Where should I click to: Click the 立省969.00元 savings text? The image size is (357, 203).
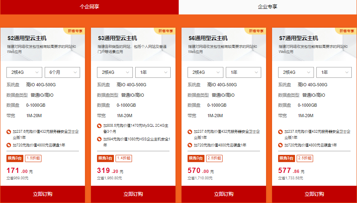coord(18,178)
